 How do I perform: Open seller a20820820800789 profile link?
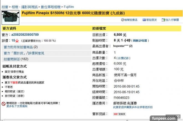[x=25, y=35]
